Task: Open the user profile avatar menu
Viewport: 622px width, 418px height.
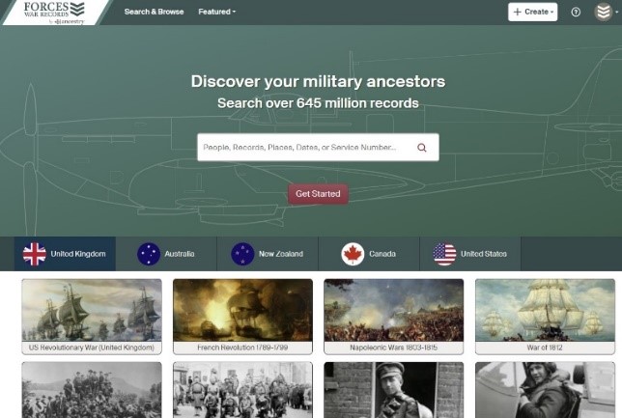Action: 604,12
